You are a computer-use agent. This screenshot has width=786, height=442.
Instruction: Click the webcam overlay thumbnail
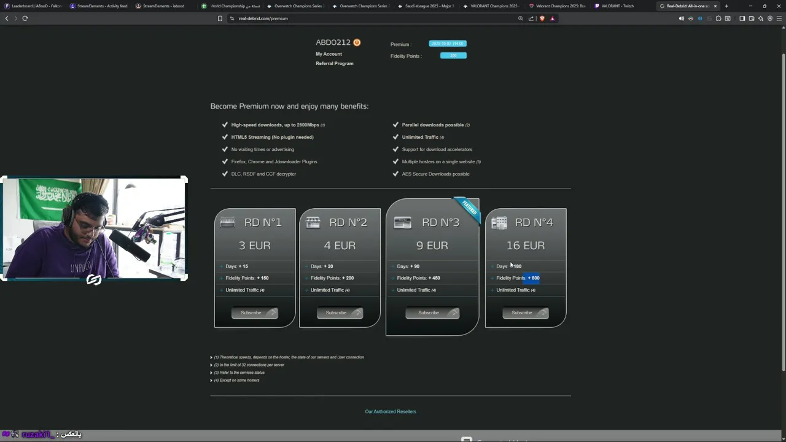pos(94,229)
